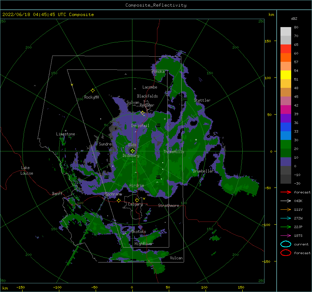The width and height of the screenshot is (312, 292).
Task: Click the red 'forecast' ellipse legend icon
Action: click(286, 253)
